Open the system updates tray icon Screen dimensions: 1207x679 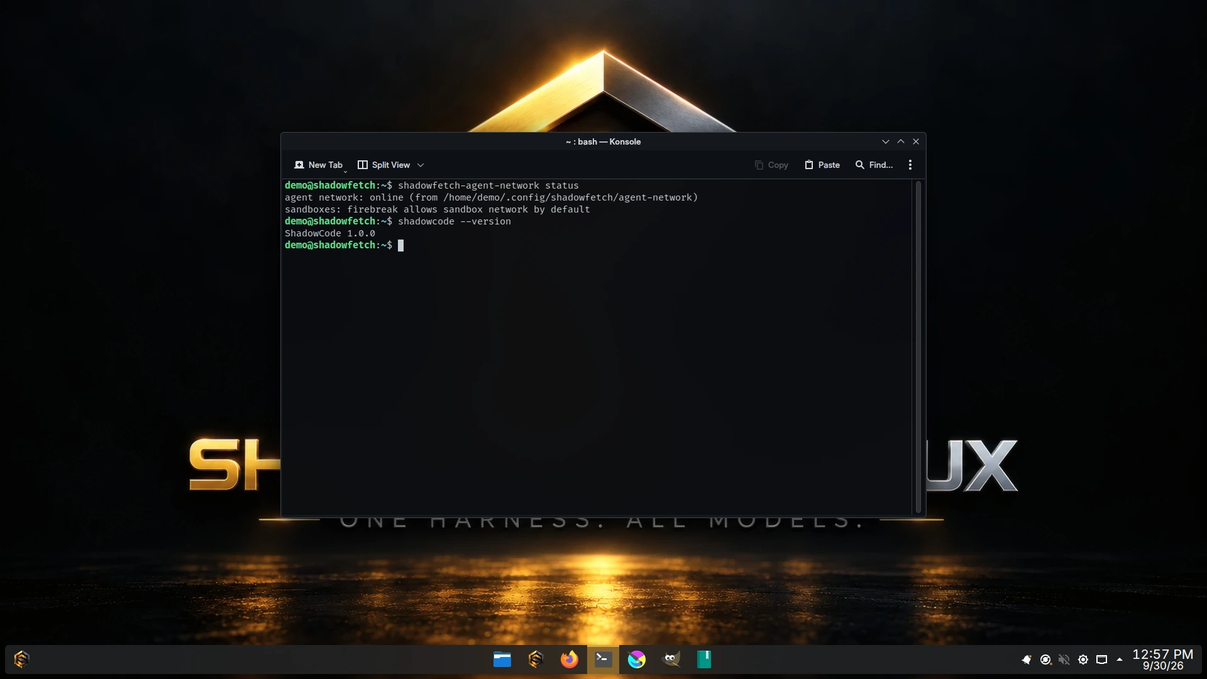point(1045,660)
